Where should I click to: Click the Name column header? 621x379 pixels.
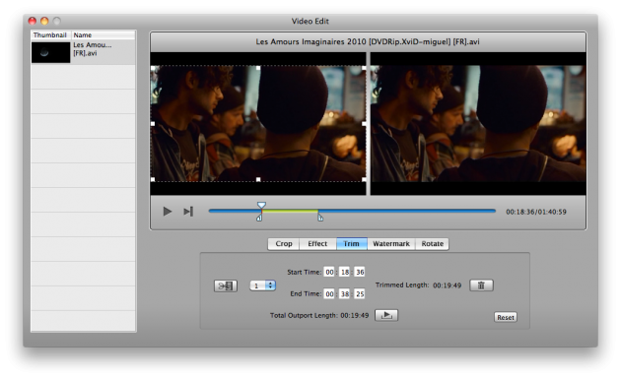click(103, 34)
